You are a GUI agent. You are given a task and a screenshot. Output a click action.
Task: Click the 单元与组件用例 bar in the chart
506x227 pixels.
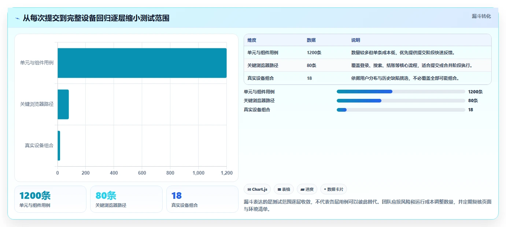click(142, 63)
